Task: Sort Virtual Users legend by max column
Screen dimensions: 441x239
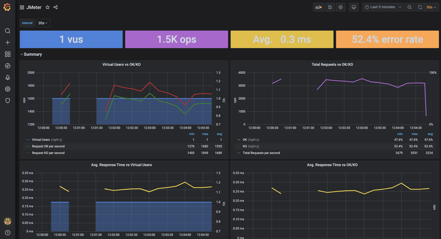Action: tap(205, 134)
